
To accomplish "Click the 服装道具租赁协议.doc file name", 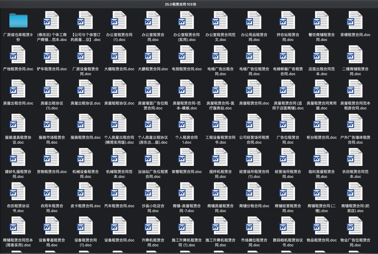I will pyautogui.click(x=18, y=140).
